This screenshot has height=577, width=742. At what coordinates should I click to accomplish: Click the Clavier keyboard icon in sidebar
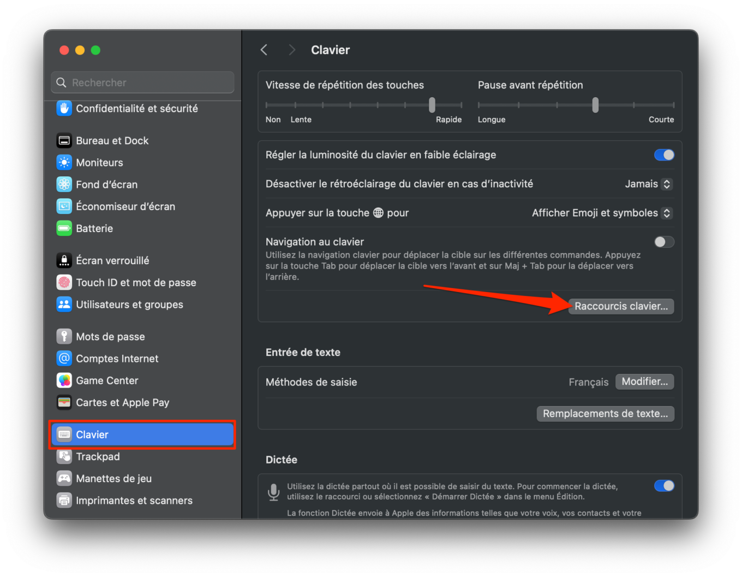64,435
